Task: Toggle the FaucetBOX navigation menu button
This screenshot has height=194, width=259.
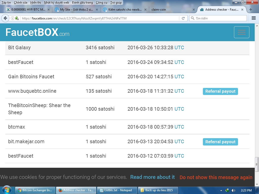Action: point(242,32)
